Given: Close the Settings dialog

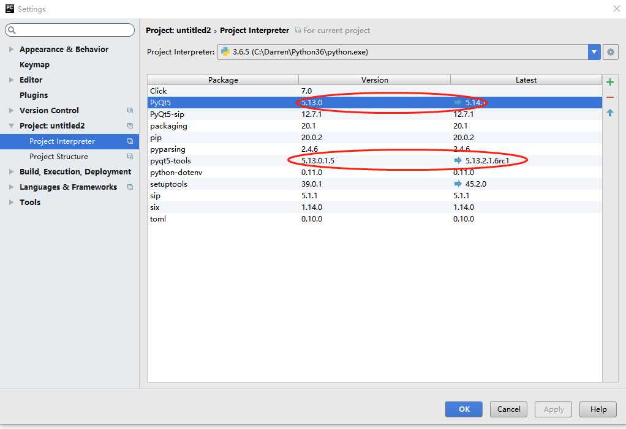Looking at the screenshot, I should coord(616,9).
